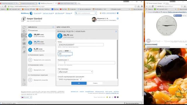
Task: Open the cube icon in the left sidebar
Action: click(24, 31)
